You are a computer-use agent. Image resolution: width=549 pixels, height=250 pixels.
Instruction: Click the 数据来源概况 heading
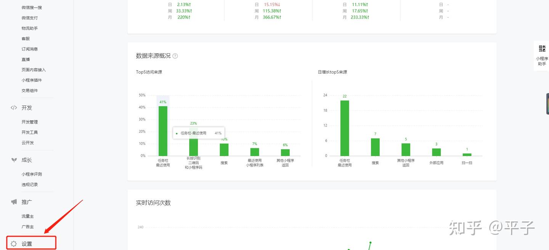[153, 56]
